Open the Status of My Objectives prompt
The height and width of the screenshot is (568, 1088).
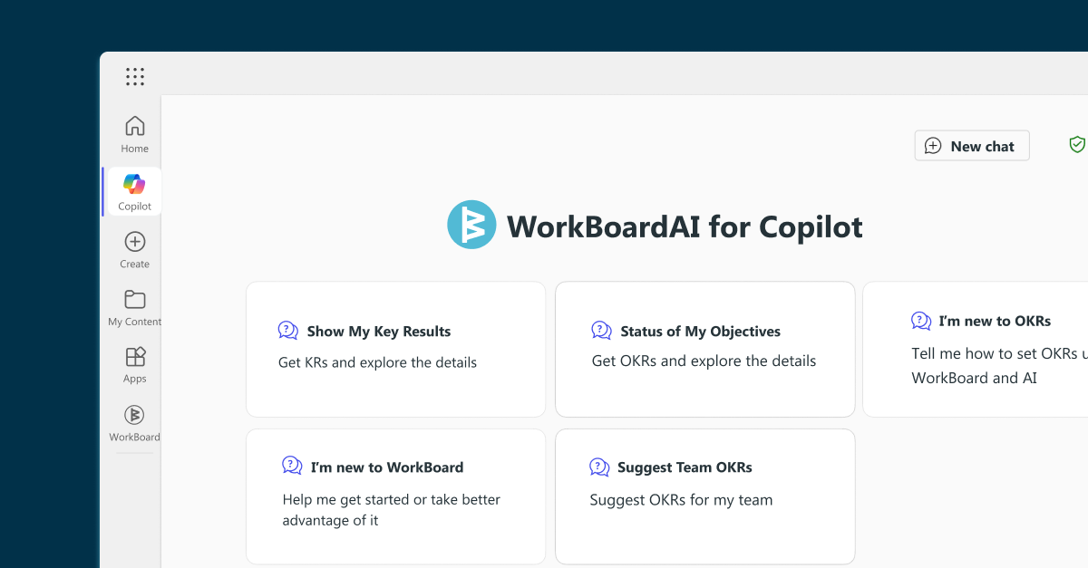pyautogui.click(x=704, y=349)
